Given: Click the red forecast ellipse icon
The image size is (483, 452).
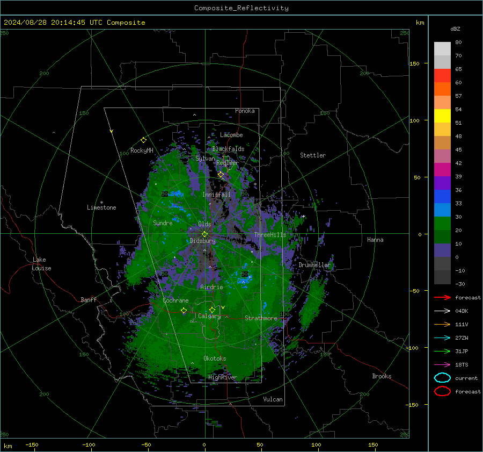Looking at the screenshot, I should coord(442,391).
